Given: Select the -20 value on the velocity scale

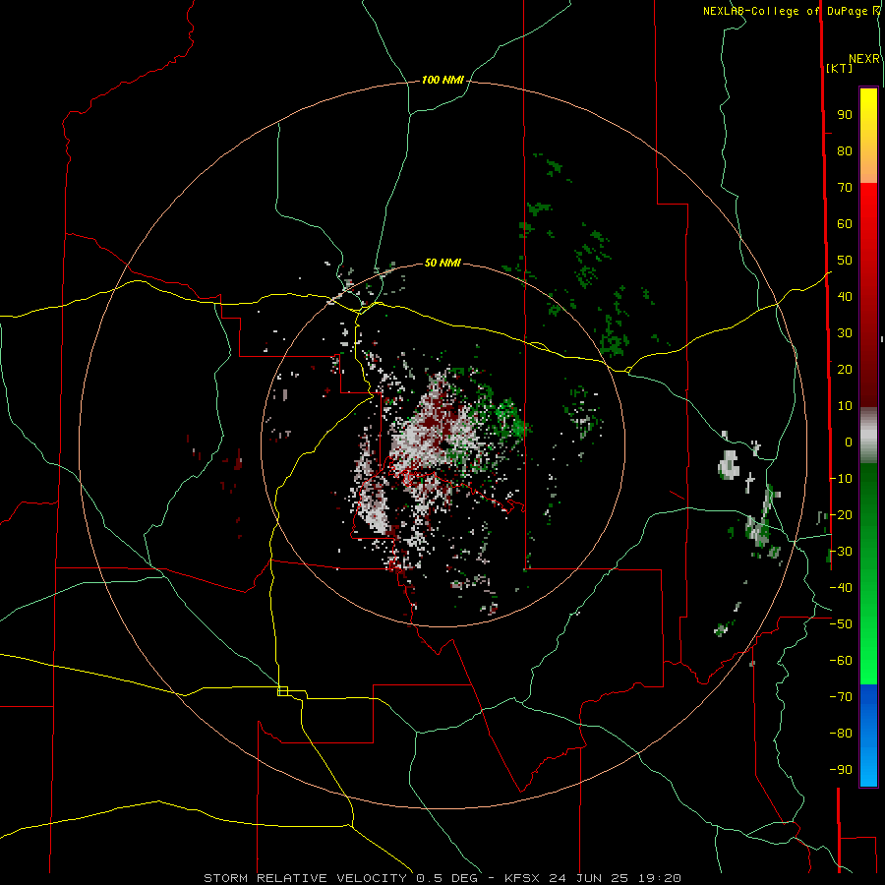Looking at the screenshot, I should (841, 515).
